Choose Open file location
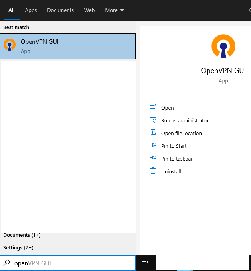Screen dimensions: 251x271 pos(182,133)
